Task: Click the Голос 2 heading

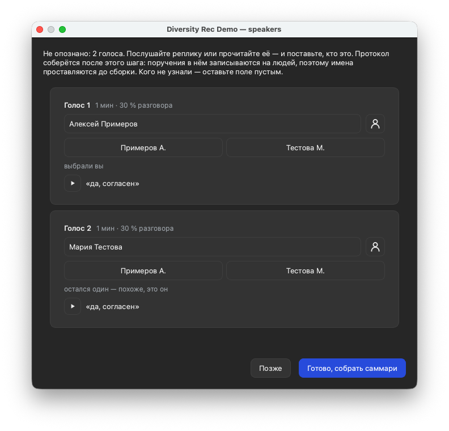Action: pyautogui.click(x=78, y=229)
